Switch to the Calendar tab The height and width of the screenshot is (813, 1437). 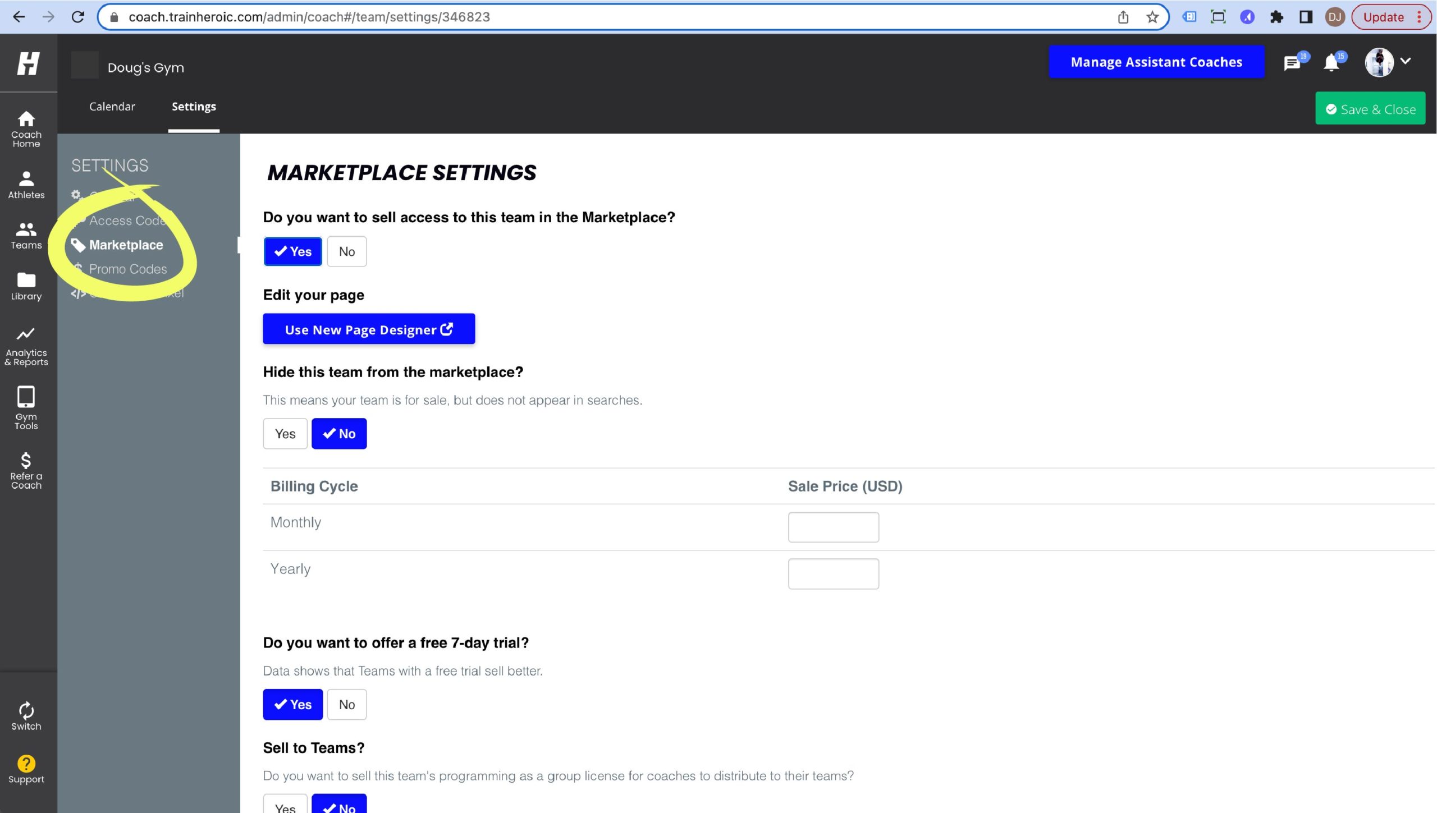coord(112,106)
